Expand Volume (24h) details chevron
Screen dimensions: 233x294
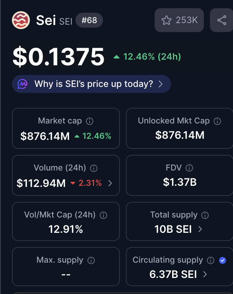point(110,183)
